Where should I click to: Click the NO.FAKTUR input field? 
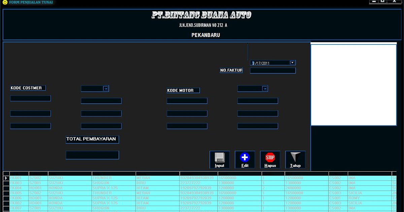(273, 70)
